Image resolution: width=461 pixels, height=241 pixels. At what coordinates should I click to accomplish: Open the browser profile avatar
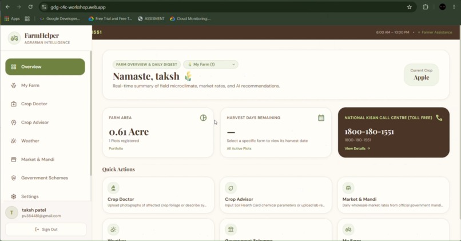click(x=442, y=7)
